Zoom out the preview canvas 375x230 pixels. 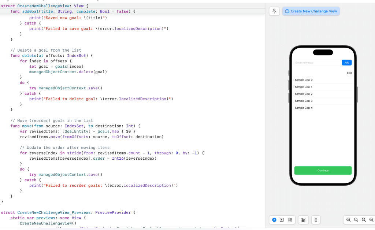(x=348, y=220)
